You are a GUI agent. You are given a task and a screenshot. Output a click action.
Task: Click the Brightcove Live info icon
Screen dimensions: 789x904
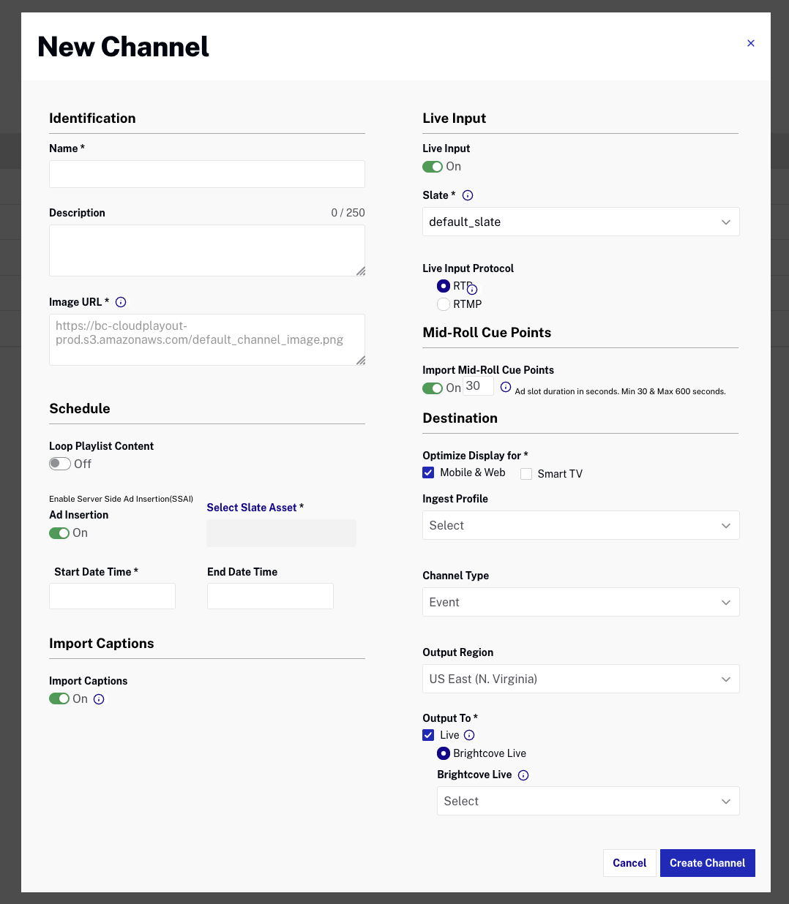coord(523,775)
